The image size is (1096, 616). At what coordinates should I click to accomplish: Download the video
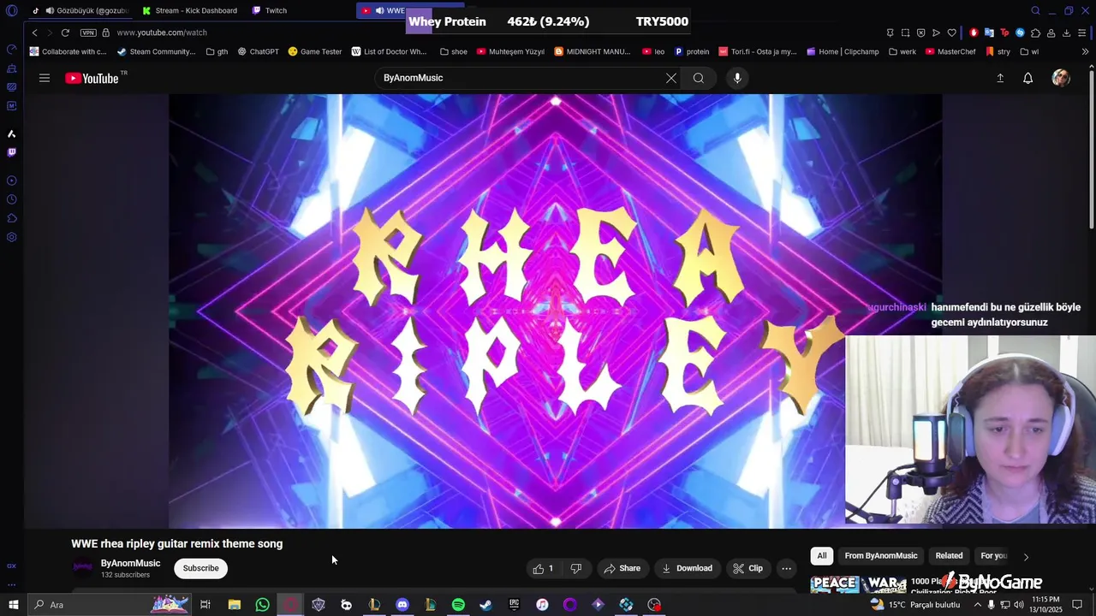point(687,568)
